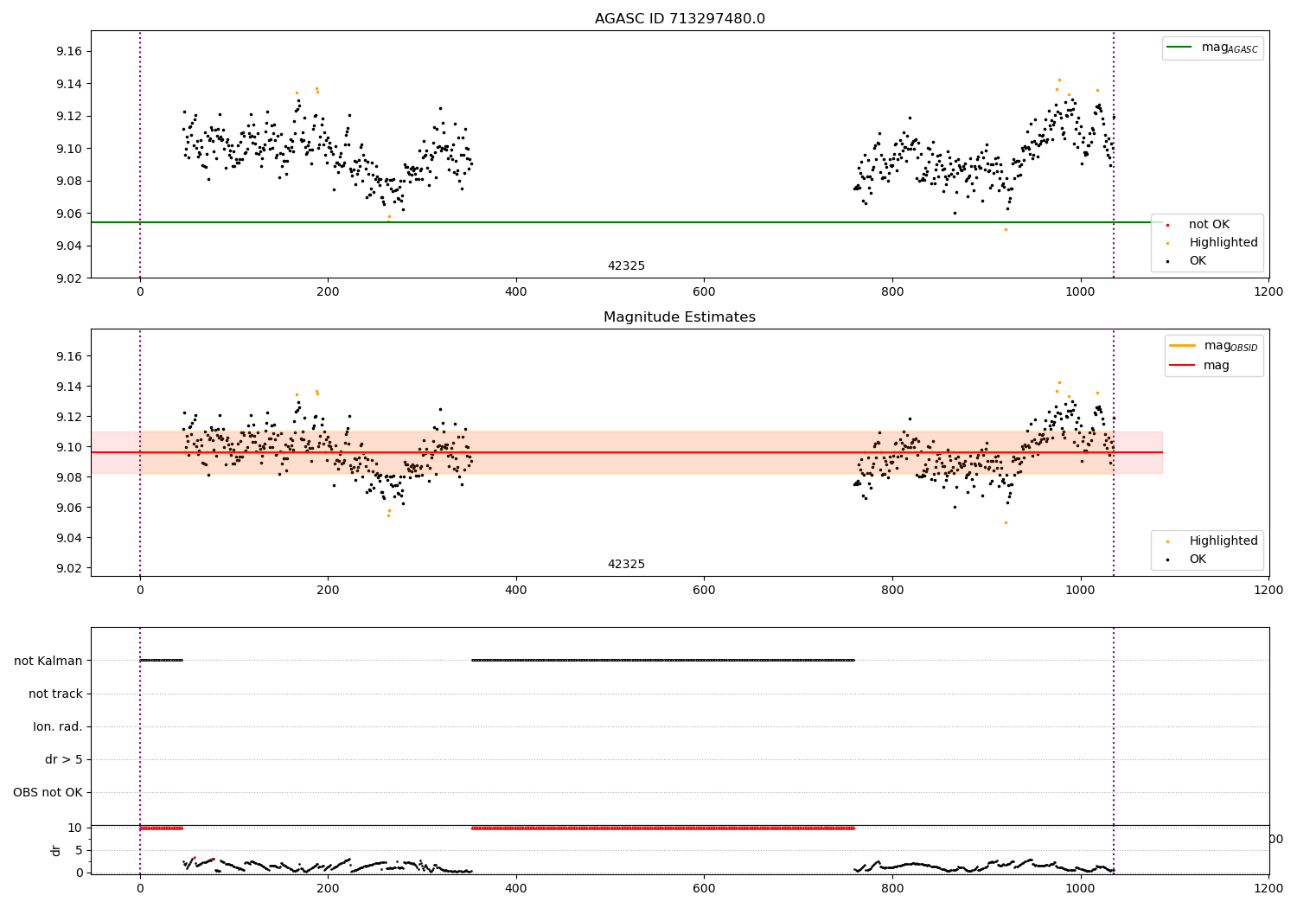This screenshot has width=1297, height=908.
Task: Click the green line sample in mag AGASC legend
Action: click(1179, 48)
